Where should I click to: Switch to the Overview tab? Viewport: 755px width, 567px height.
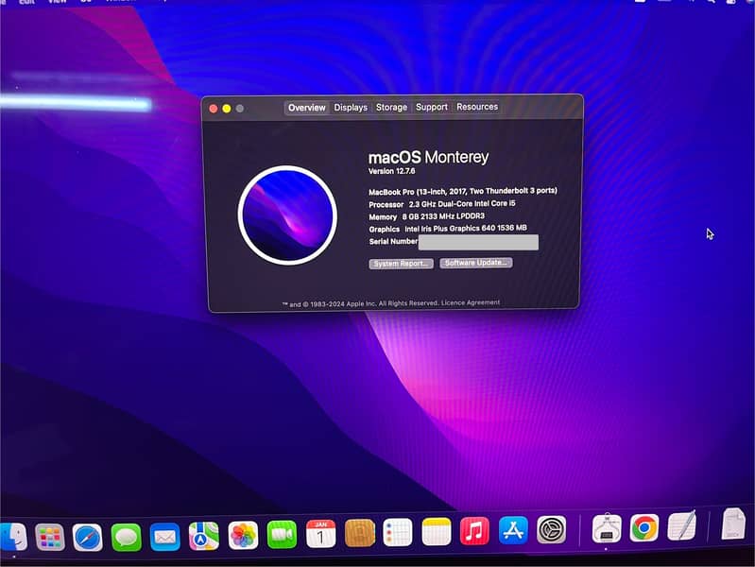tap(306, 108)
